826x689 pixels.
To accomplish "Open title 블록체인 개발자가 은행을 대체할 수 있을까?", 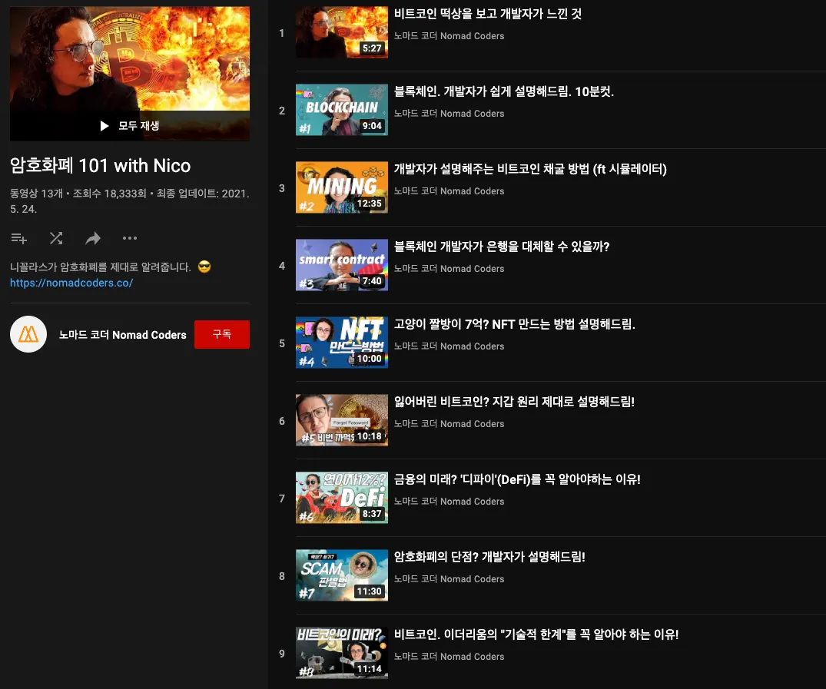I will tap(502, 247).
